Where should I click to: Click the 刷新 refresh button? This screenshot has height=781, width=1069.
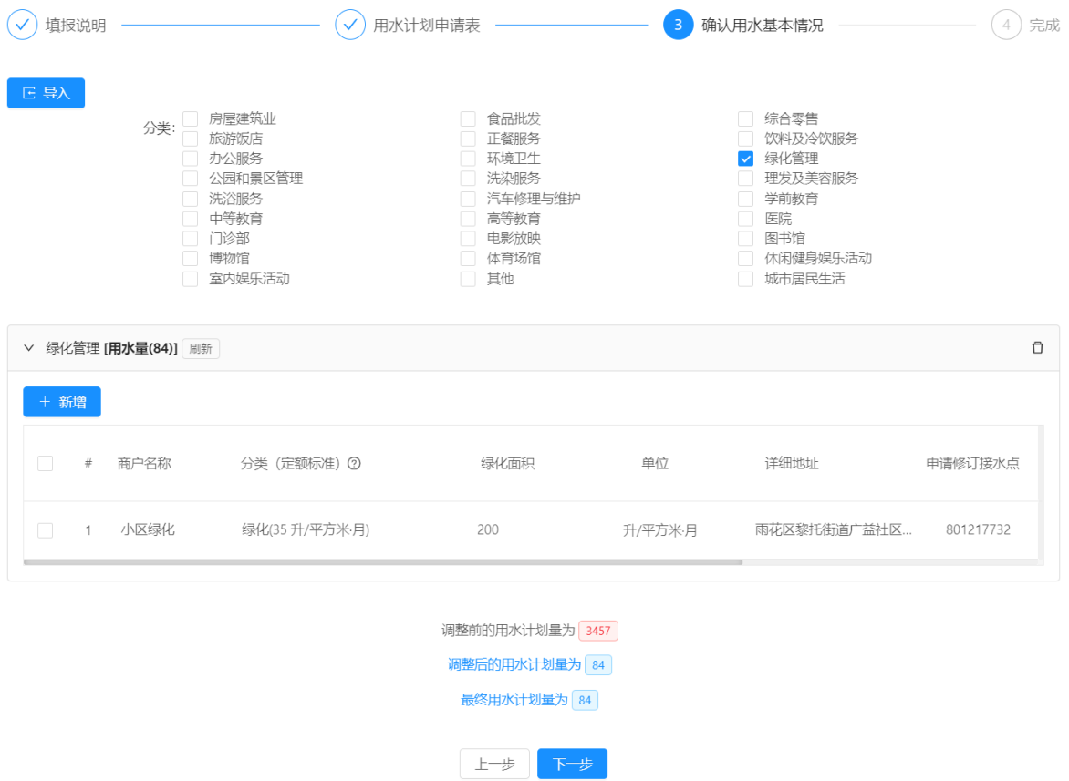(201, 349)
